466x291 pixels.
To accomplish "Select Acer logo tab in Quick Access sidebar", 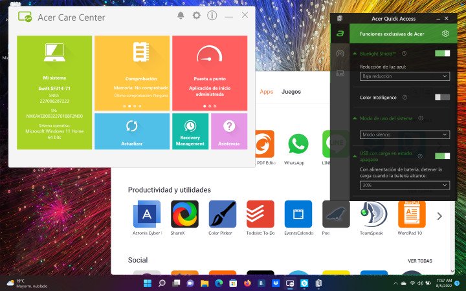I will click(340, 34).
